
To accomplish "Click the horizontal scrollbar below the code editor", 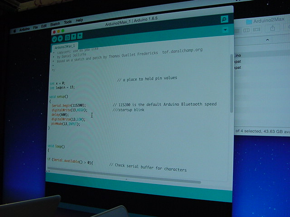I will coord(124,175).
